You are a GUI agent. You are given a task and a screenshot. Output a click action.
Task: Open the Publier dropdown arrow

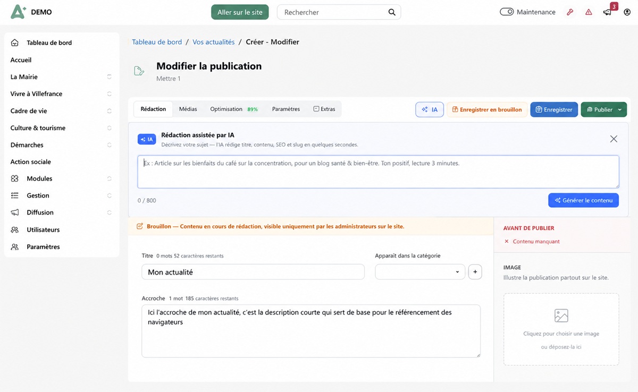[620, 109]
